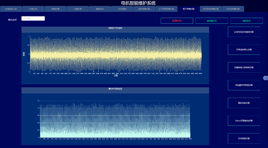Go to the 轴承故障诊断 tab
Viewport: 268px width, 148px height.
(x=144, y=9)
